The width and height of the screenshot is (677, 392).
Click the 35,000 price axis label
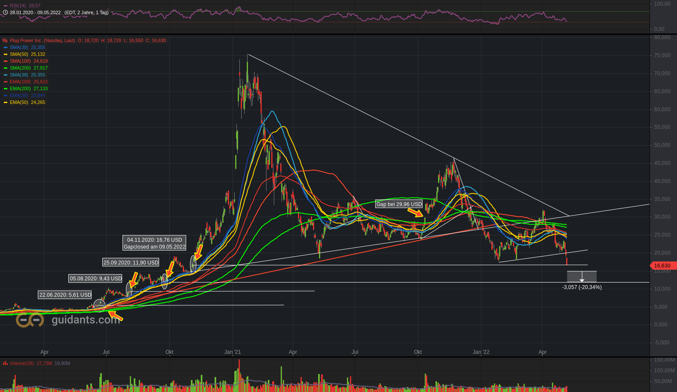662,199
